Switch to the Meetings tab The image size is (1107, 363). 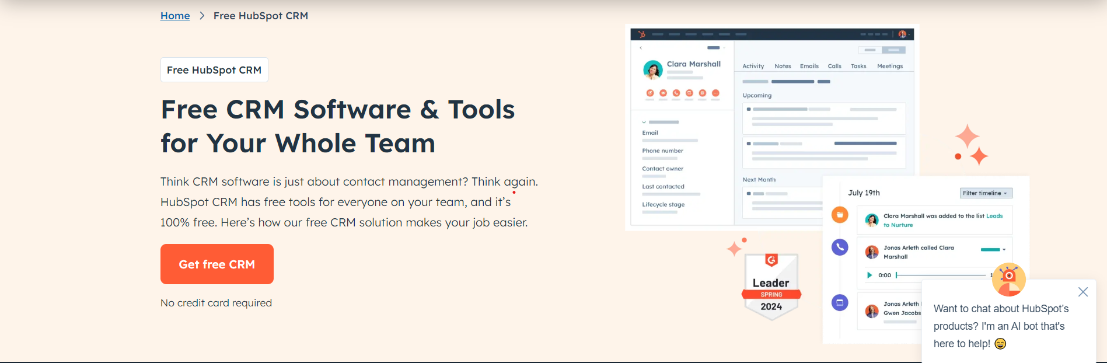890,67
